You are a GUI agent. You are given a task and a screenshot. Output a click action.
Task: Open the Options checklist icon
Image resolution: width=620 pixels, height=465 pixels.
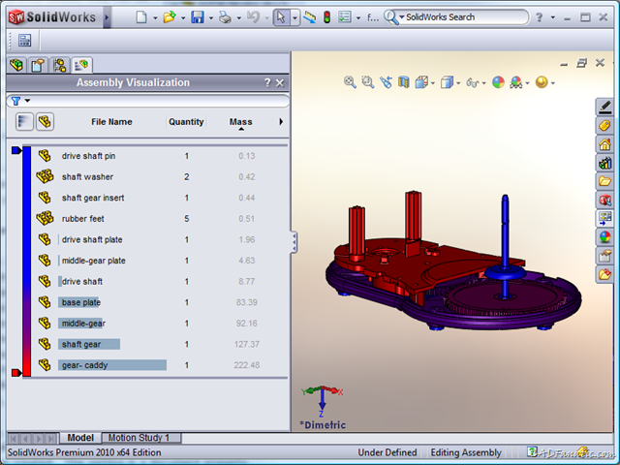tap(345, 17)
